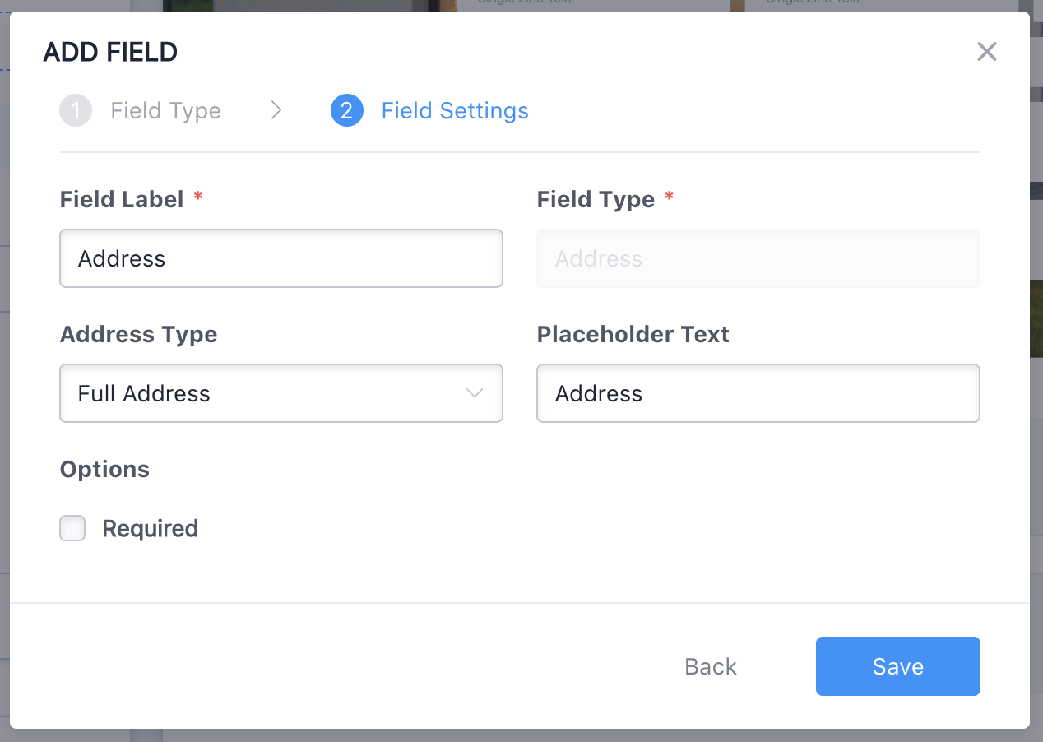Image resolution: width=1043 pixels, height=742 pixels.
Task: Click the step 1 circle icon
Action: (76, 110)
